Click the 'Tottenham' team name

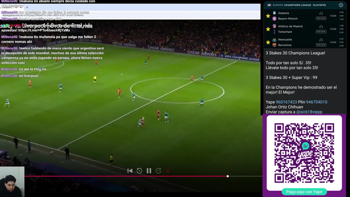click(284, 32)
